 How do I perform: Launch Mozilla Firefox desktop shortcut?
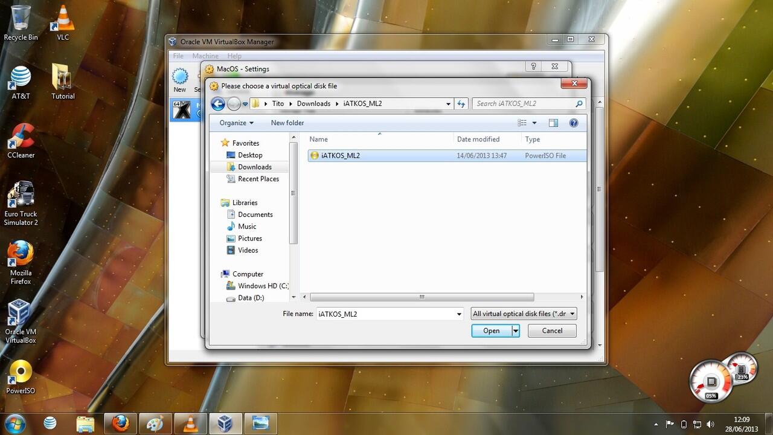pos(21,262)
